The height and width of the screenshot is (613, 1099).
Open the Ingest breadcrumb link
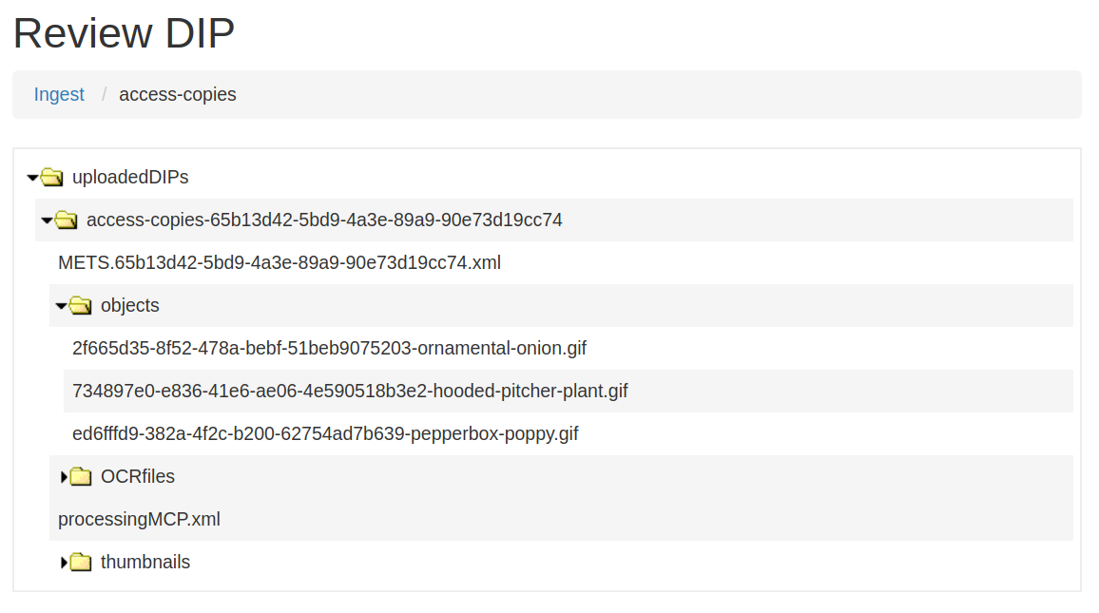coord(59,94)
